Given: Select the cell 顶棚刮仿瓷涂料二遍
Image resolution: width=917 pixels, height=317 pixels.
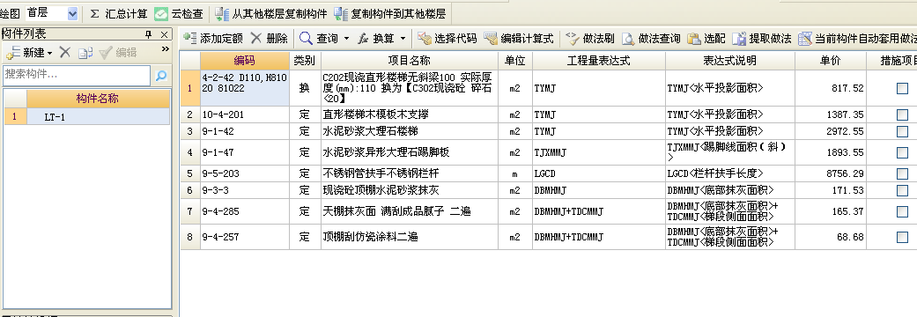Looking at the screenshot, I should 410,237.
